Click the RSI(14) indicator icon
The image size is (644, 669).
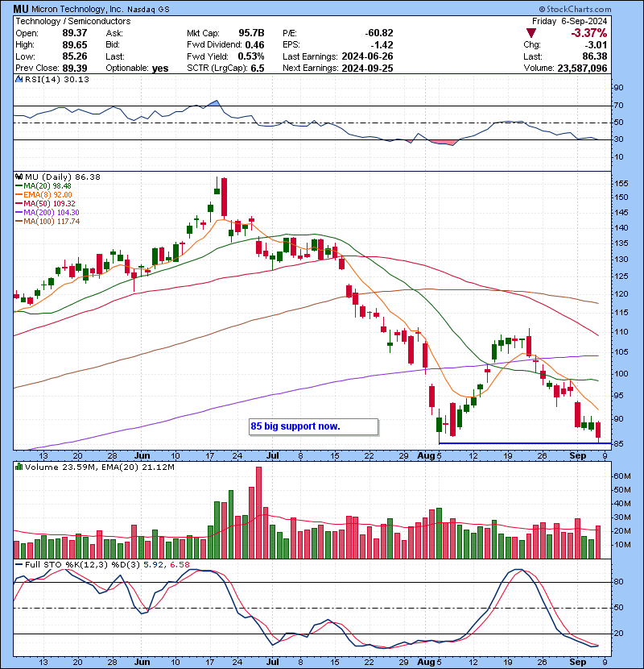pyautogui.click(x=19, y=79)
